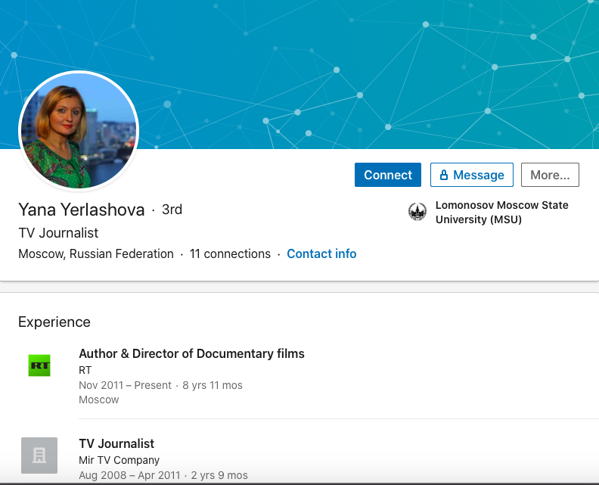Open the Contact info link
The image size is (599, 485).
321,254
